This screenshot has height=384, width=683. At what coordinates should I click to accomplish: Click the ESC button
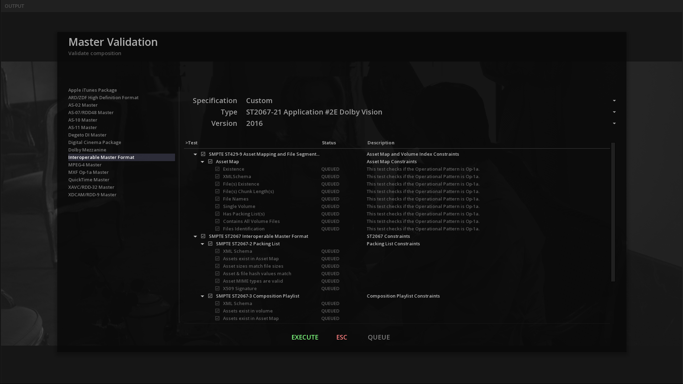[341, 337]
